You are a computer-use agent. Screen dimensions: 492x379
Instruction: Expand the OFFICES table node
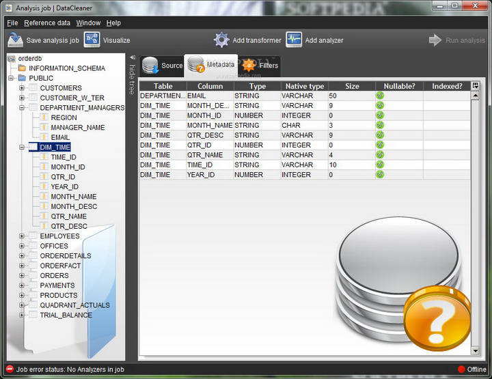coord(22,246)
